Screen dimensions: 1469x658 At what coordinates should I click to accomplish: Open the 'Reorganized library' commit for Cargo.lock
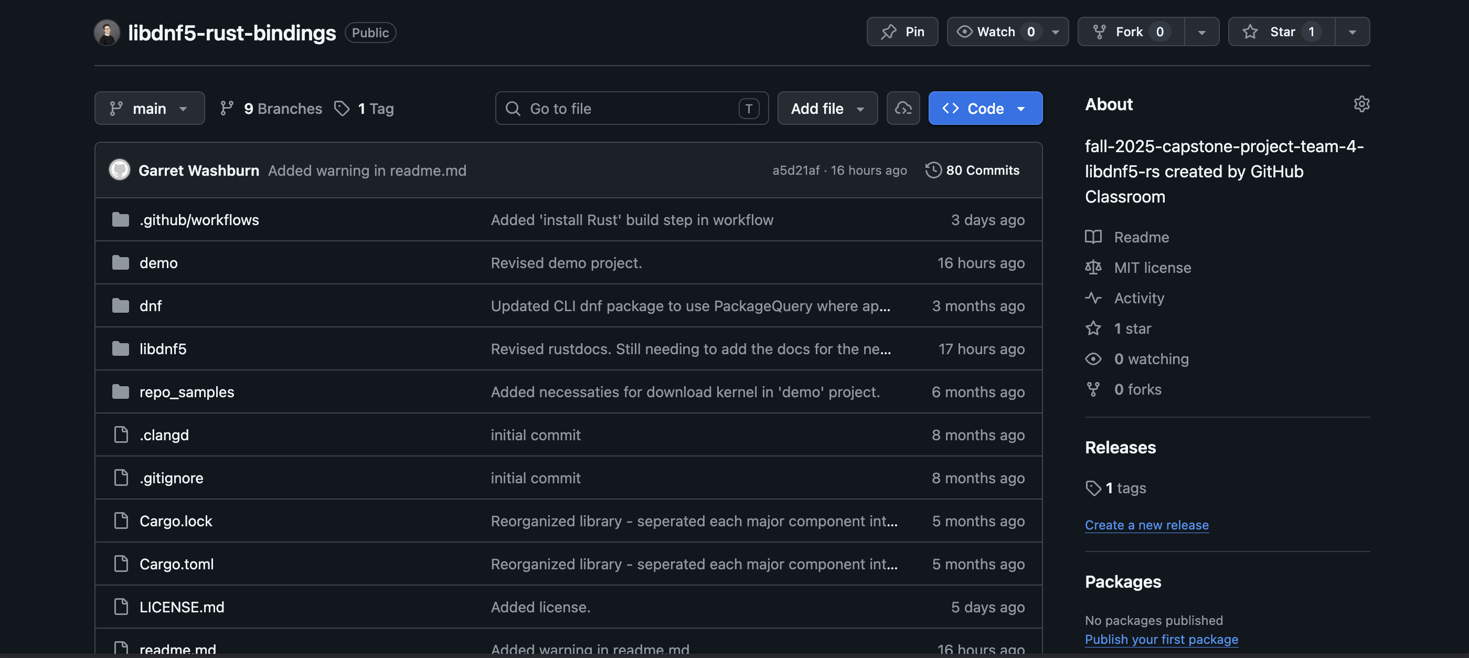[694, 521]
